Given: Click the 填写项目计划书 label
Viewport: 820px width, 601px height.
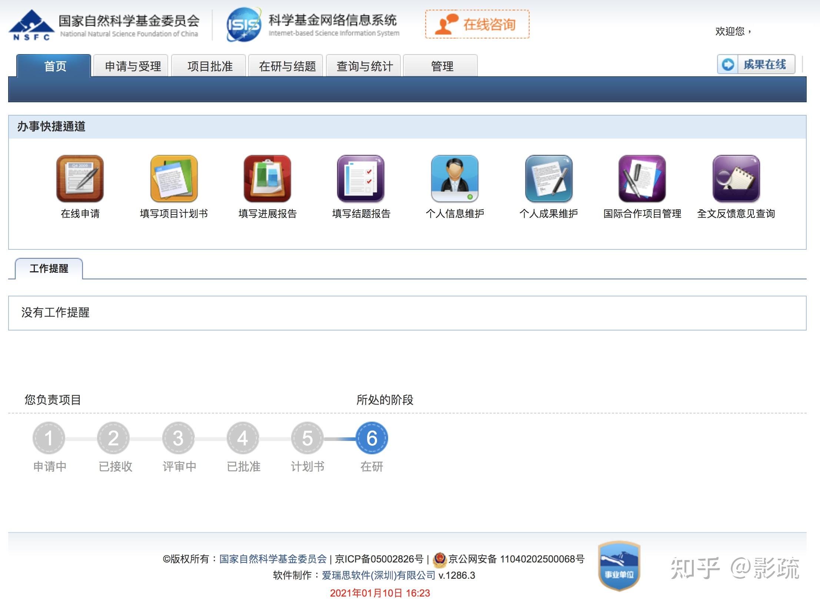Looking at the screenshot, I should coord(174,213).
